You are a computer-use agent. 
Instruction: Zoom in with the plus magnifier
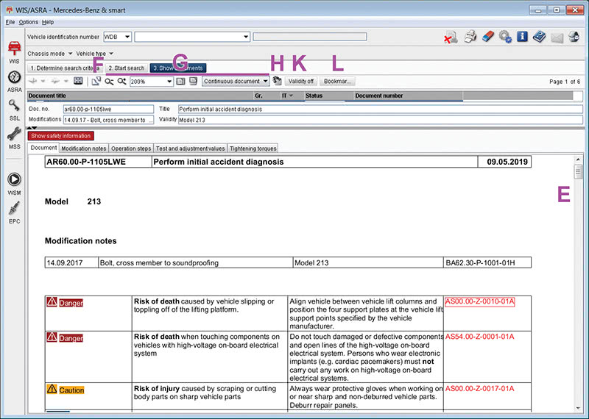coord(121,81)
